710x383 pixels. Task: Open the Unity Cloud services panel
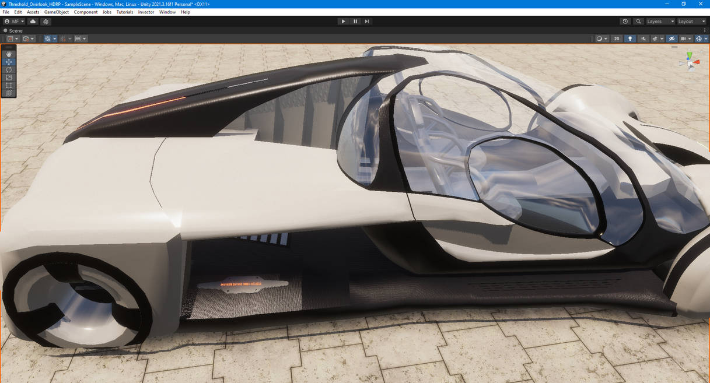coord(32,21)
